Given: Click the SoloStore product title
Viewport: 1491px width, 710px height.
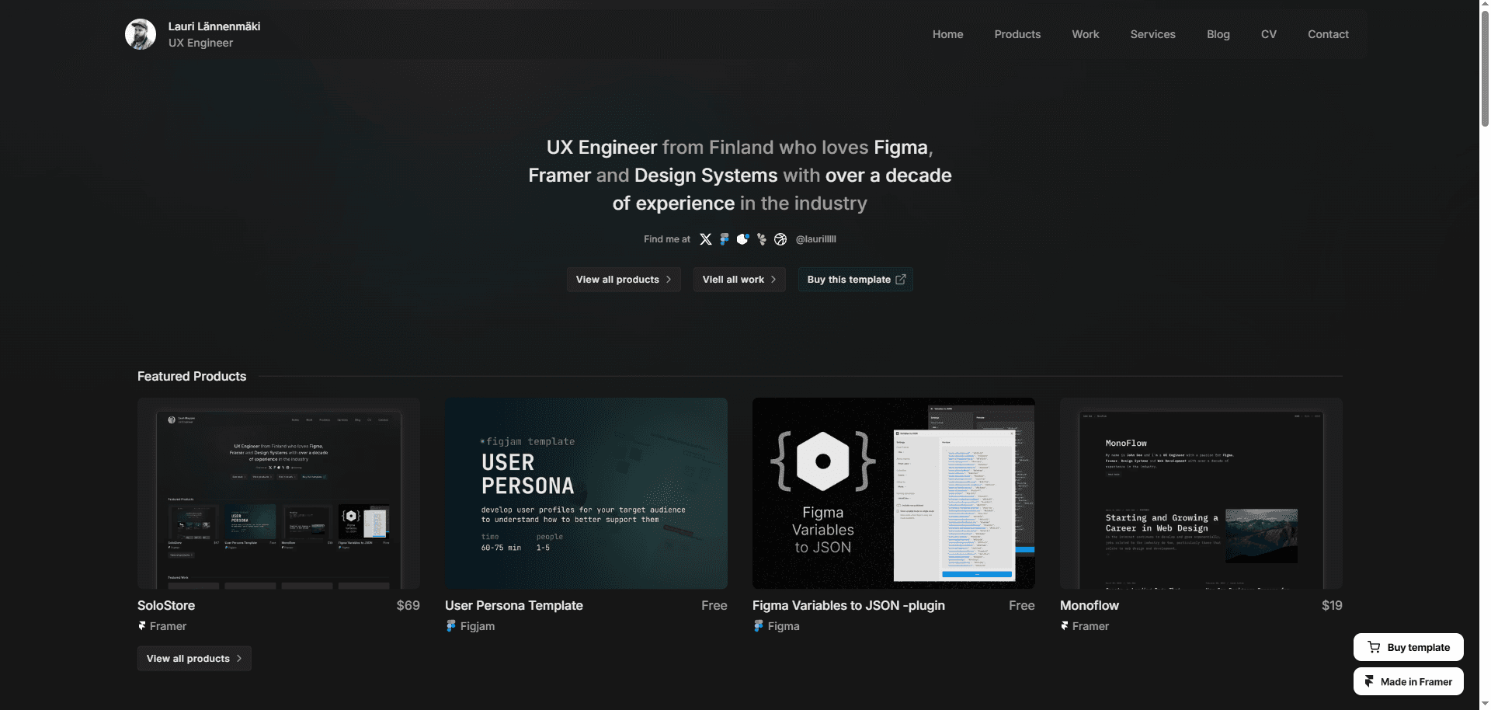Looking at the screenshot, I should 166,605.
